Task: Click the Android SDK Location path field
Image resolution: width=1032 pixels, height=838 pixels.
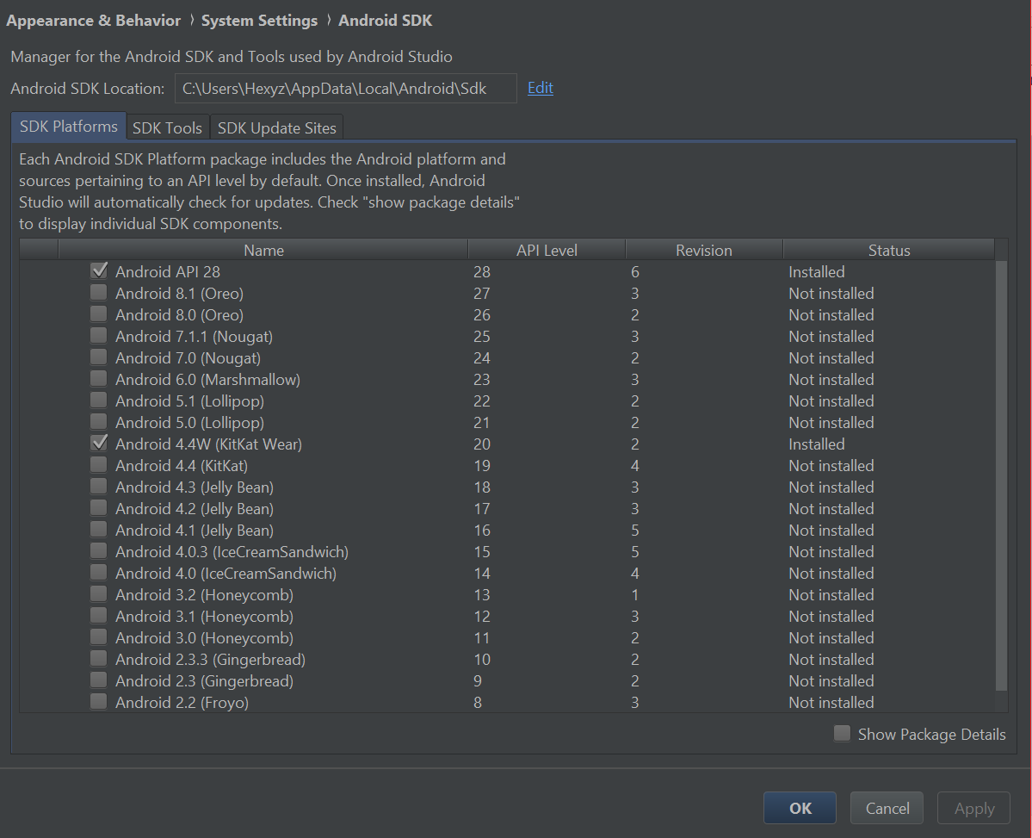Action: click(x=345, y=88)
